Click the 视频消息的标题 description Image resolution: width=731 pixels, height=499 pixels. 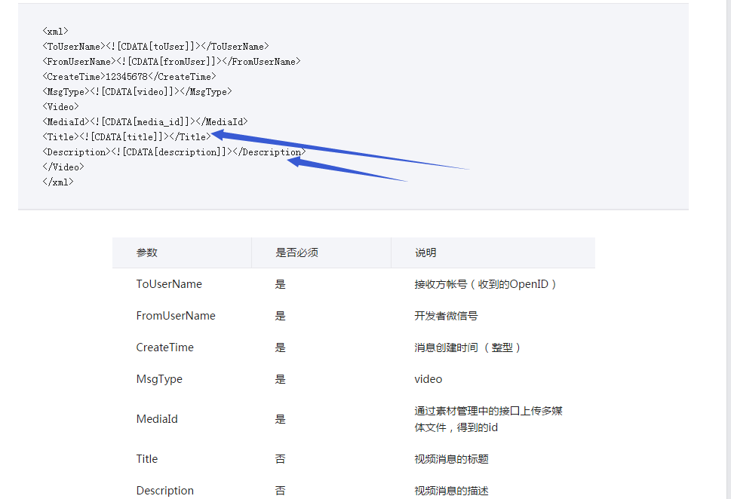tap(451, 459)
